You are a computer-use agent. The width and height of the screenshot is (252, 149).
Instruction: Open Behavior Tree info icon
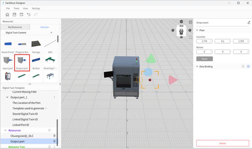pos(49,147)
